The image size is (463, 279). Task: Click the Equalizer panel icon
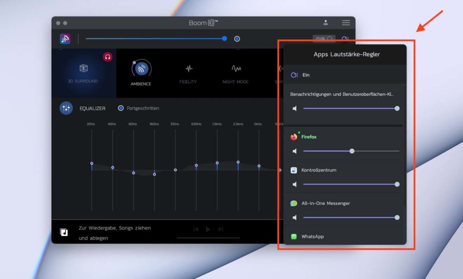click(66, 108)
